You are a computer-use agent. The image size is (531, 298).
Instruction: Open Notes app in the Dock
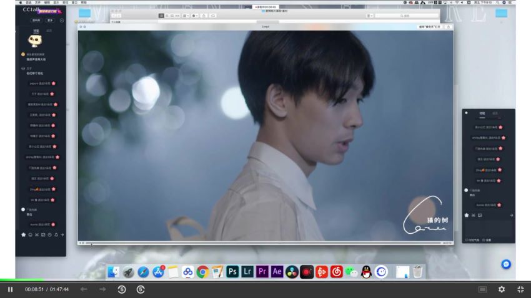click(x=173, y=272)
